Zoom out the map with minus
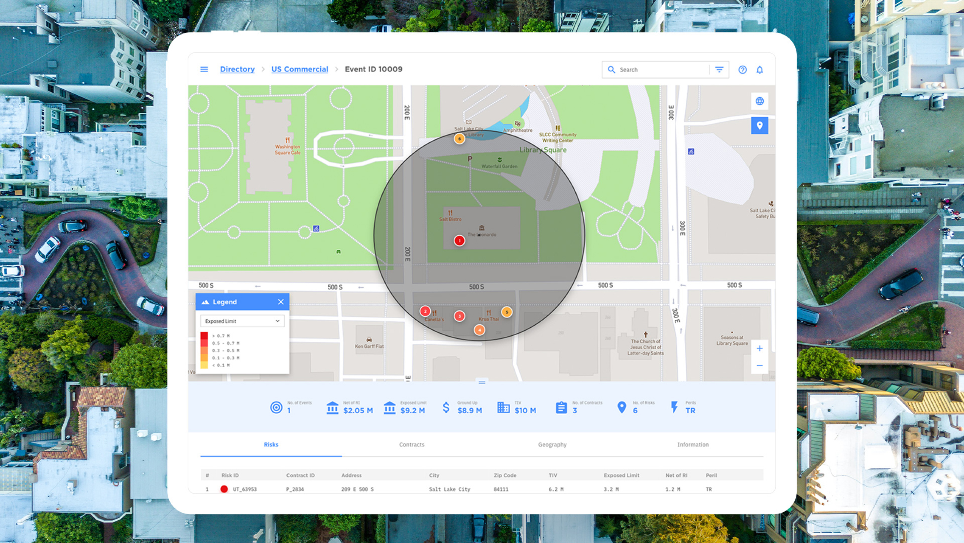Screen dimensions: 964x543 [x=759, y=365]
